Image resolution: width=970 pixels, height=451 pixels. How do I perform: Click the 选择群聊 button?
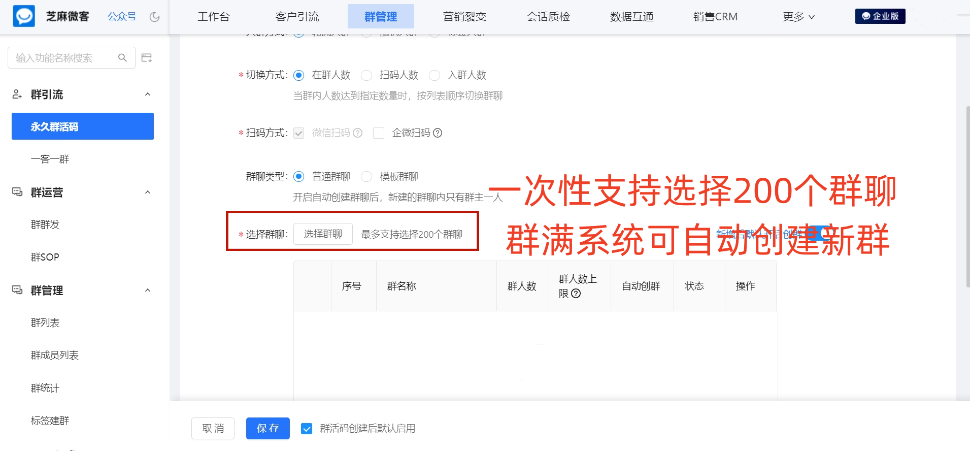tap(323, 234)
